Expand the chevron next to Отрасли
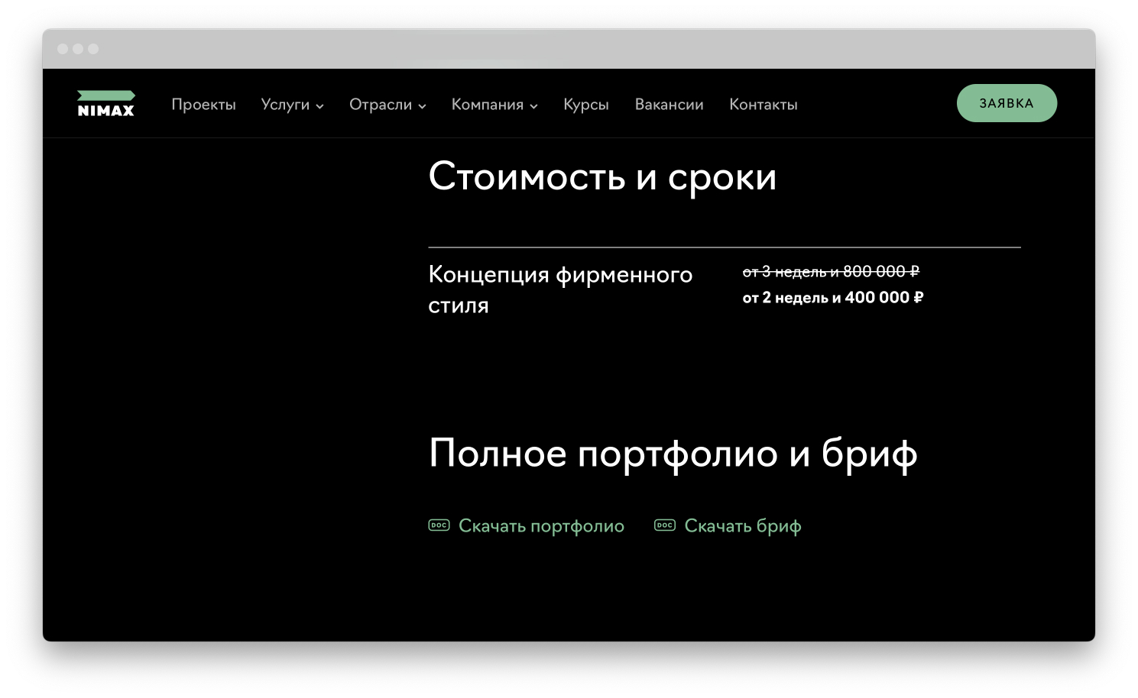Viewport: 1138px width, 698px height. (422, 106)
